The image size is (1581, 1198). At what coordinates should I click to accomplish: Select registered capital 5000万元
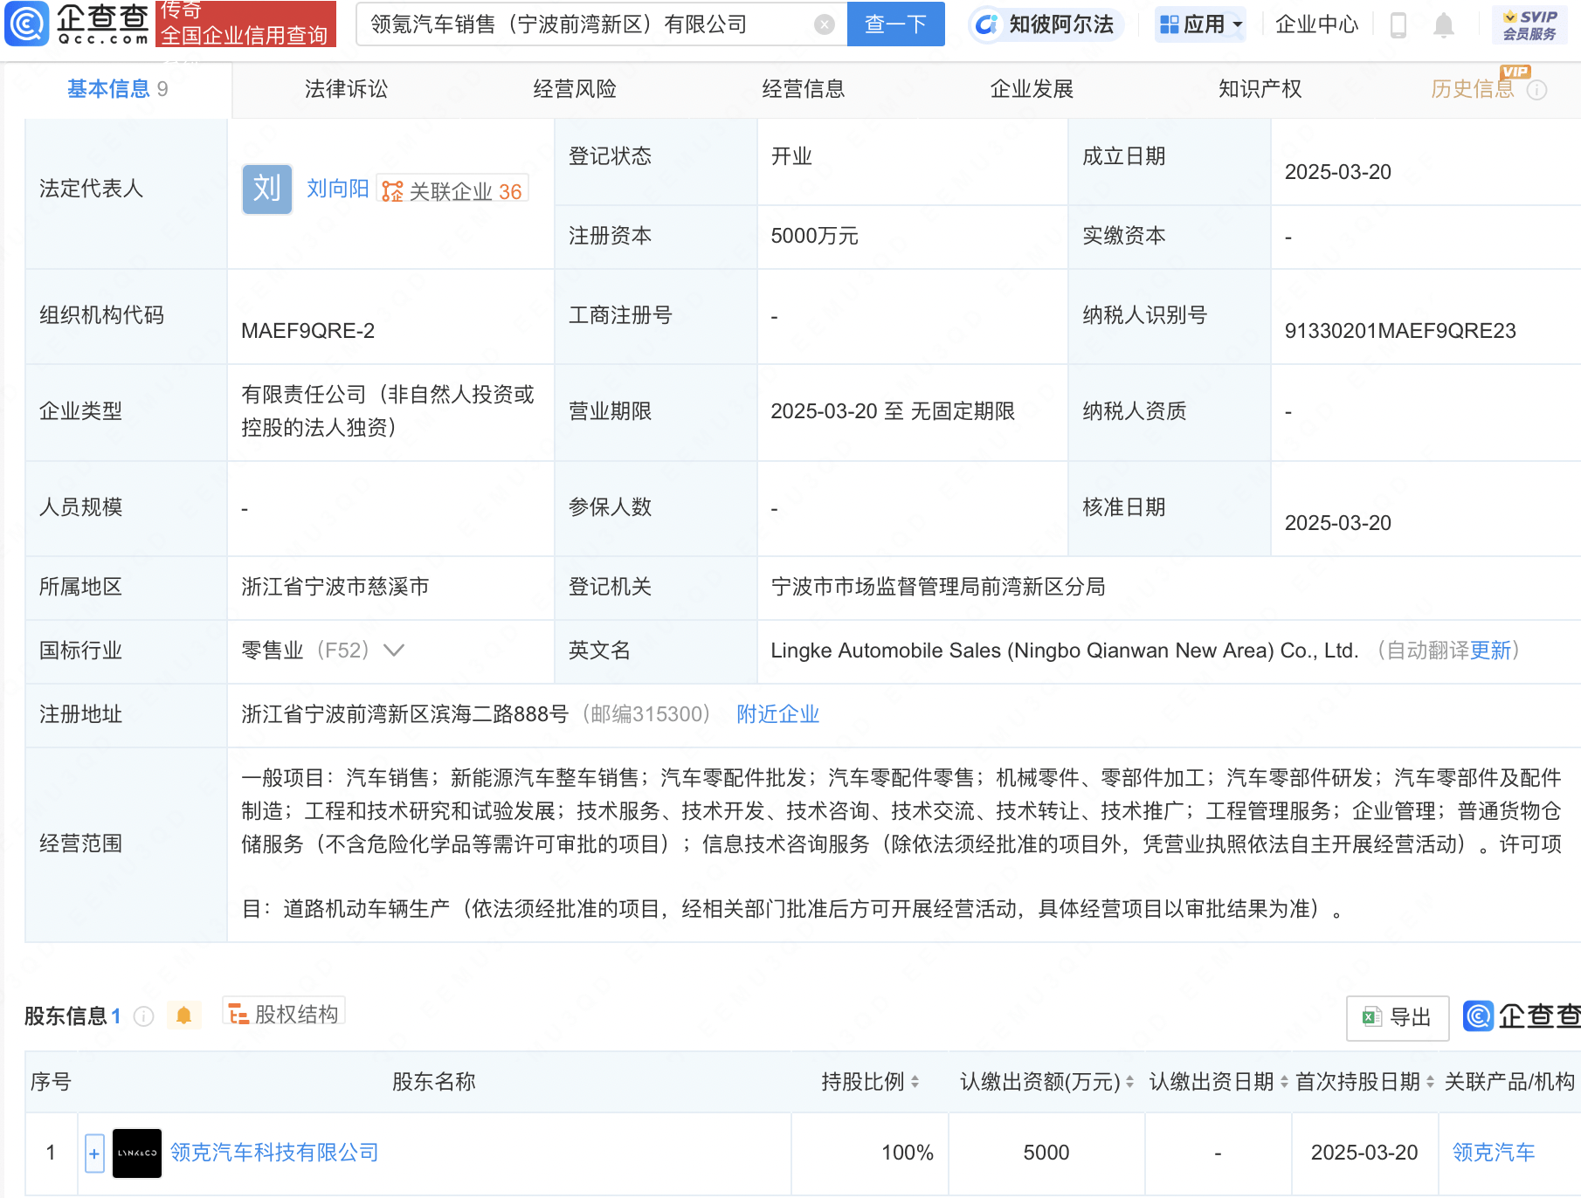[x=814, y=236]
